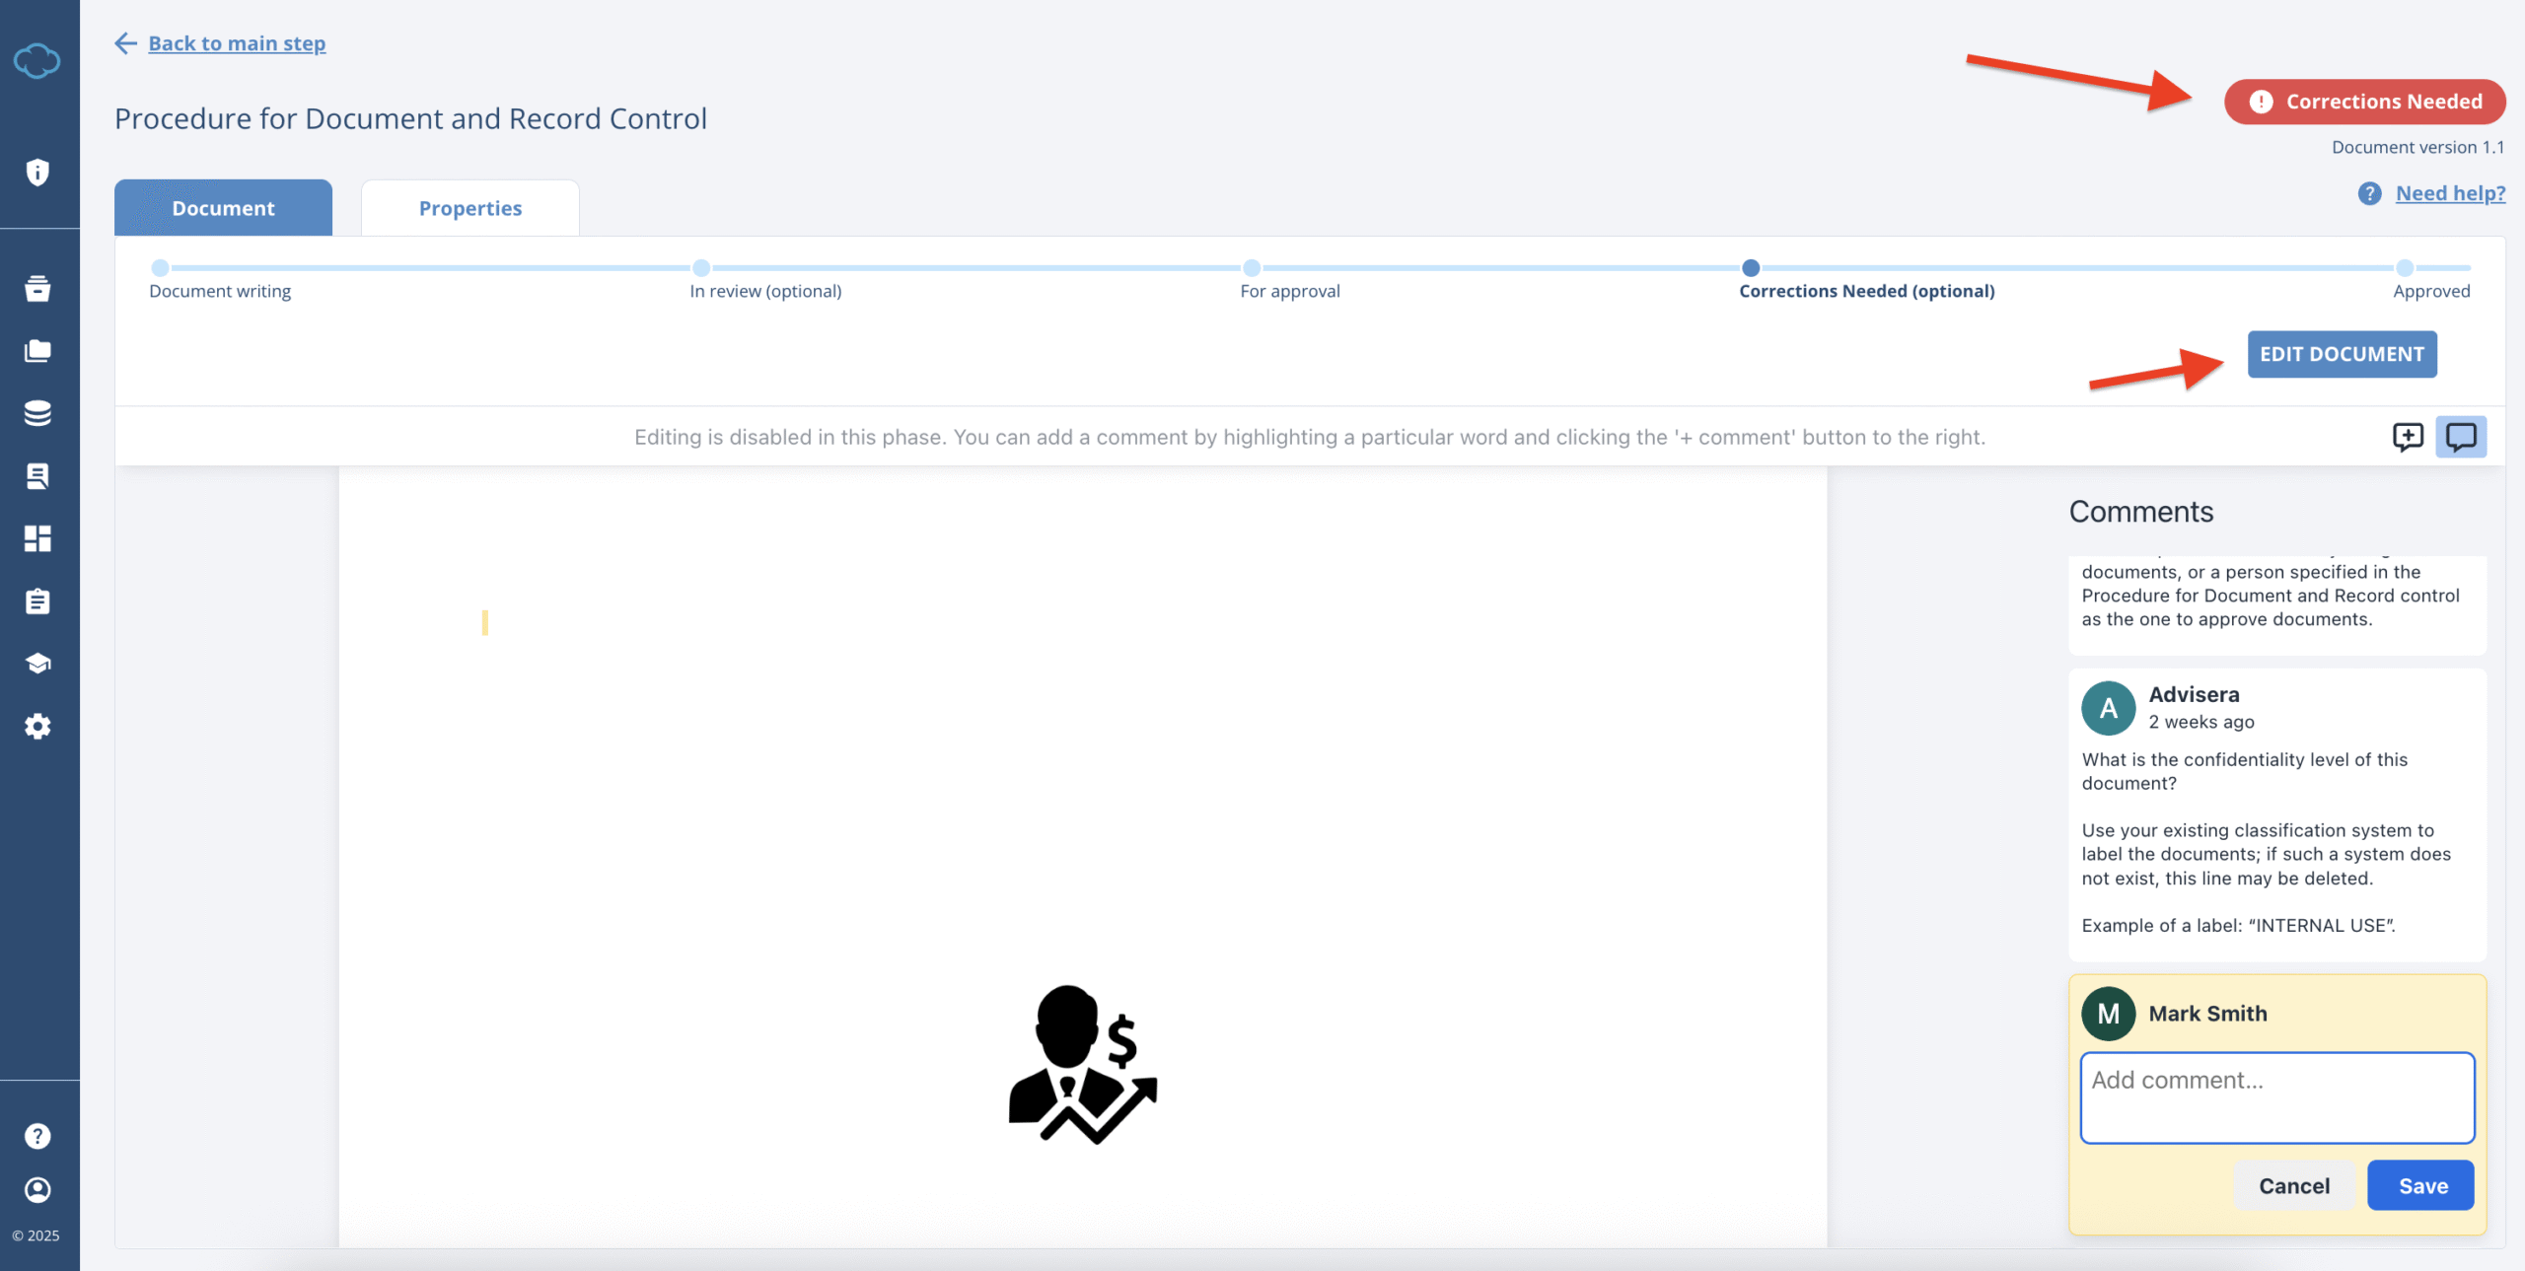Open the dashboard grid icon in sidebar

coord(37,538)
